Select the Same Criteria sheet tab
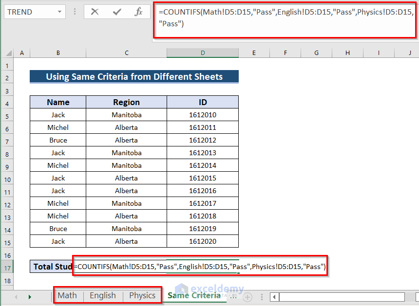The image size is (419, 306). coord(194,295)
